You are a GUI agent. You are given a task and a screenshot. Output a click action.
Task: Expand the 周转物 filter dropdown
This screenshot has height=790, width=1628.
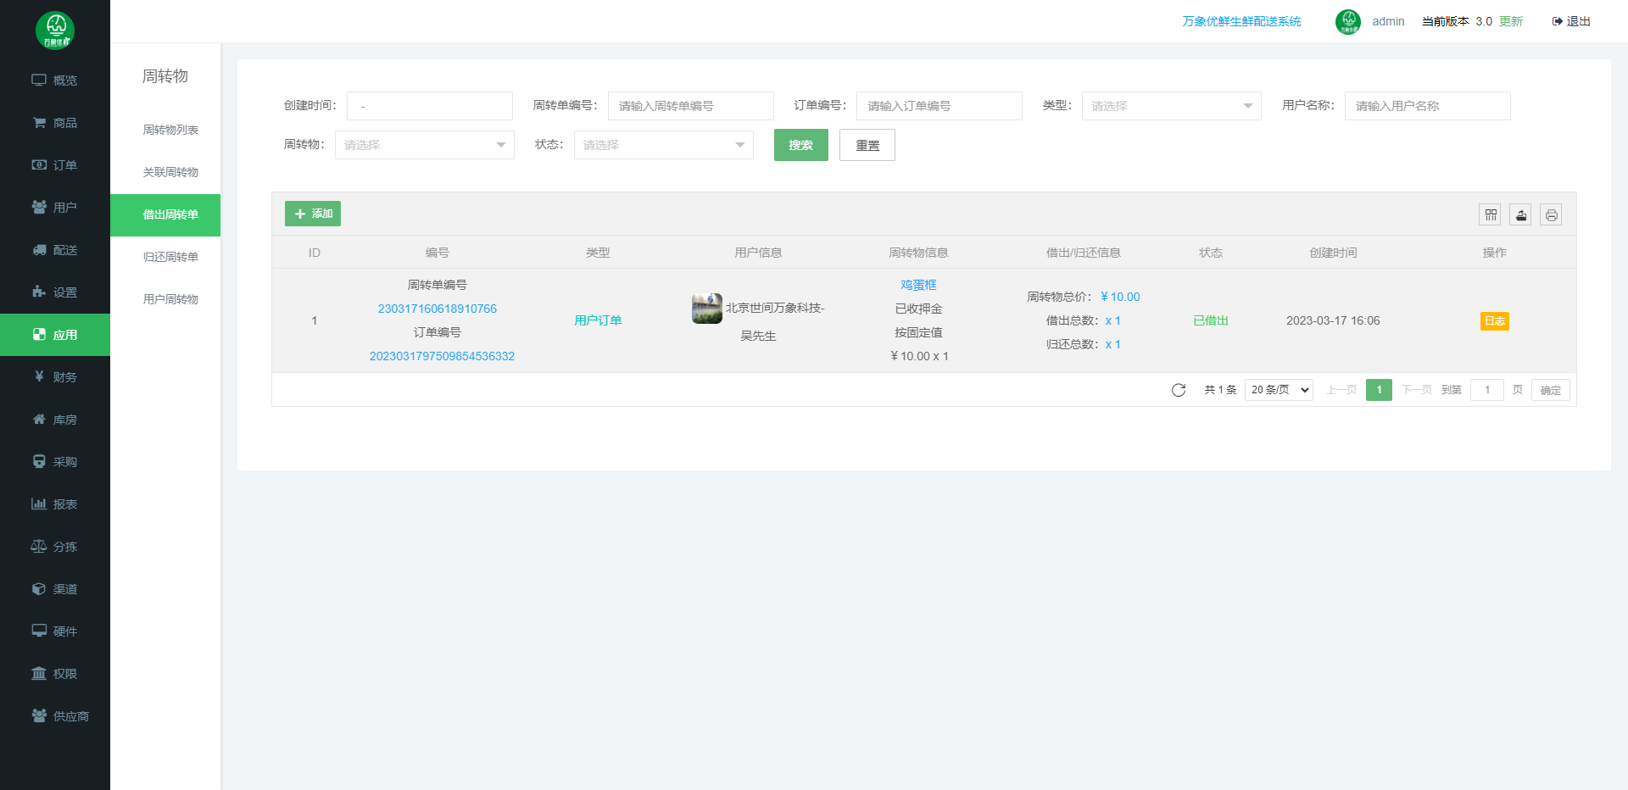click(424, 145)
